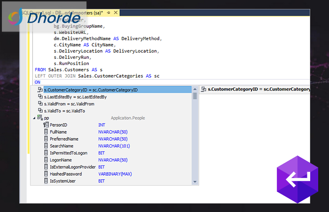Click scroll-down arrow of suggestion list scrollbar
329x212 pixels.
(x=195, y=181)
